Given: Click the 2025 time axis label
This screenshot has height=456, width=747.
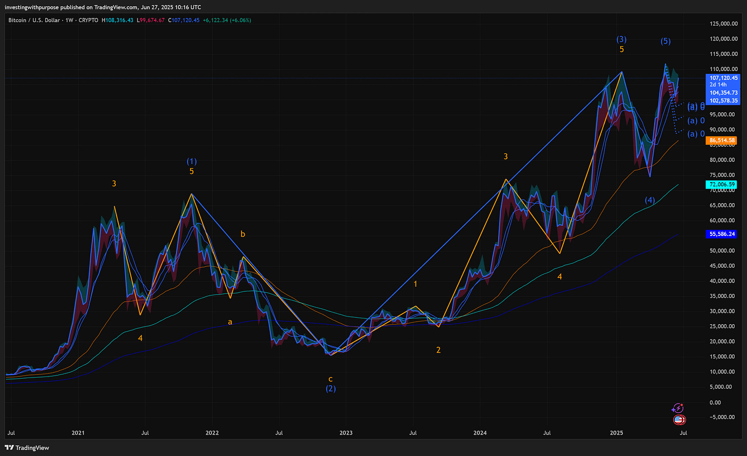Looking at the screenshot, I should [616, 433].
